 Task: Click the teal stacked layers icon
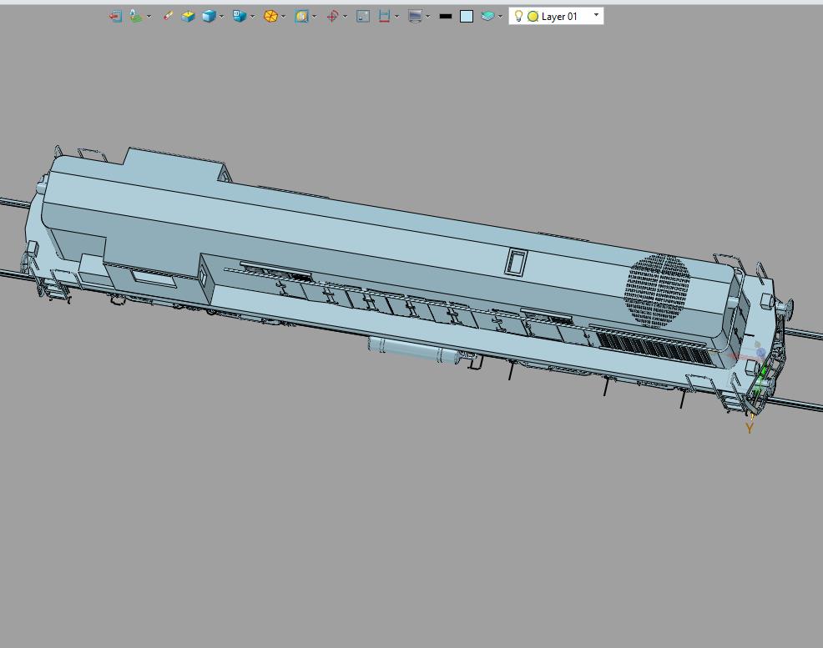tap(487, 16)
